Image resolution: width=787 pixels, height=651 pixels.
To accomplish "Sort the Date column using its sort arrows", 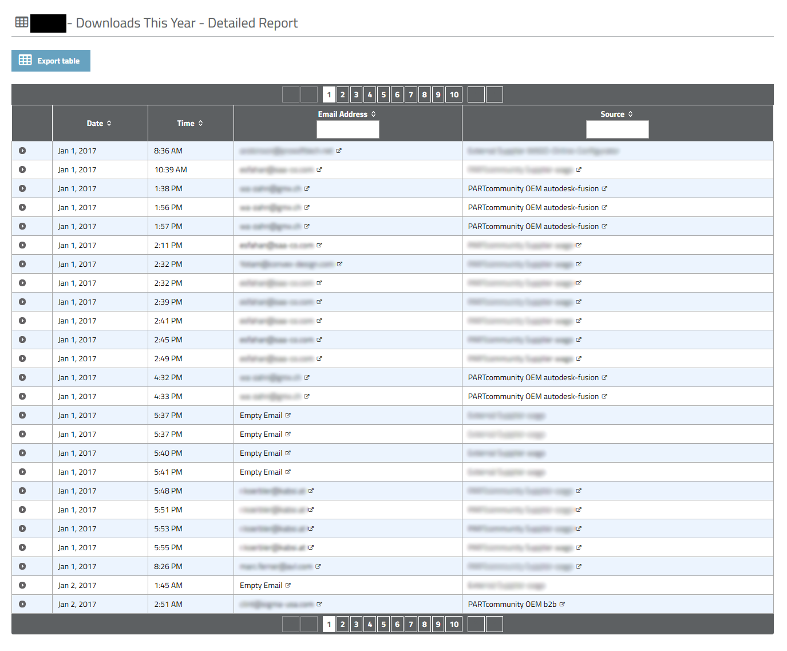I will [110, 123].
